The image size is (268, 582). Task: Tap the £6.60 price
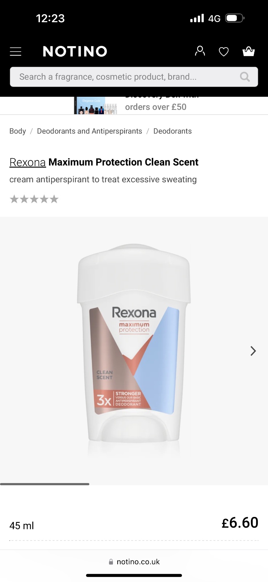(240, 523)
